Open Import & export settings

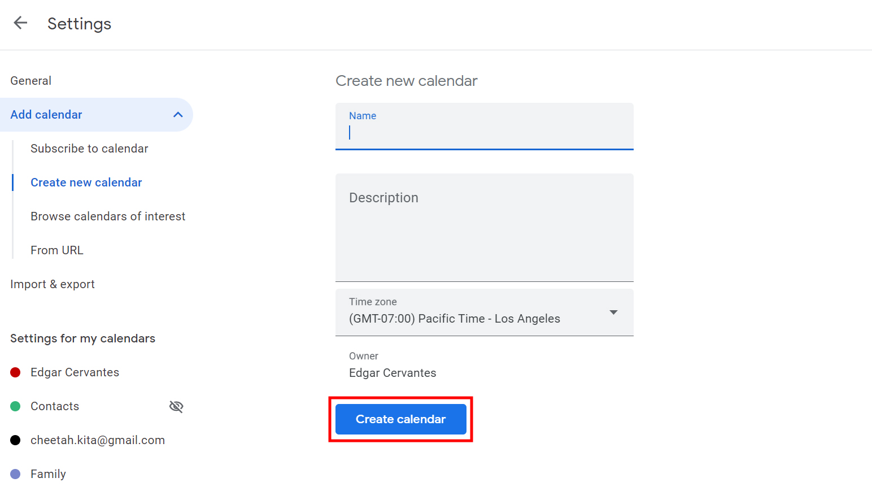click(x=53, y=284)
